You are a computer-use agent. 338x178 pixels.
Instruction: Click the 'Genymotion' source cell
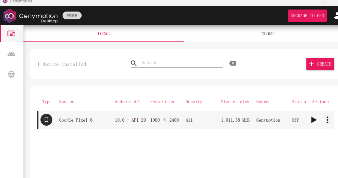pyautogui.click(x=268, y=120)
